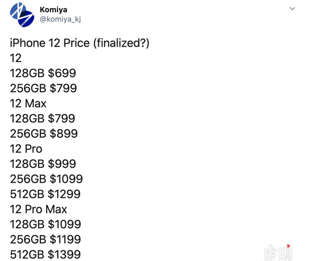Select the '256GB $1199' price line

pos(46,240)
